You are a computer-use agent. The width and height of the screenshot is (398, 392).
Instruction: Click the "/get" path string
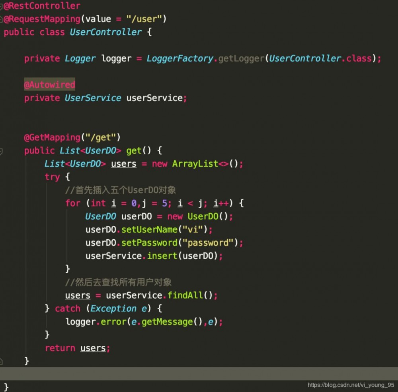pos(99,137)
